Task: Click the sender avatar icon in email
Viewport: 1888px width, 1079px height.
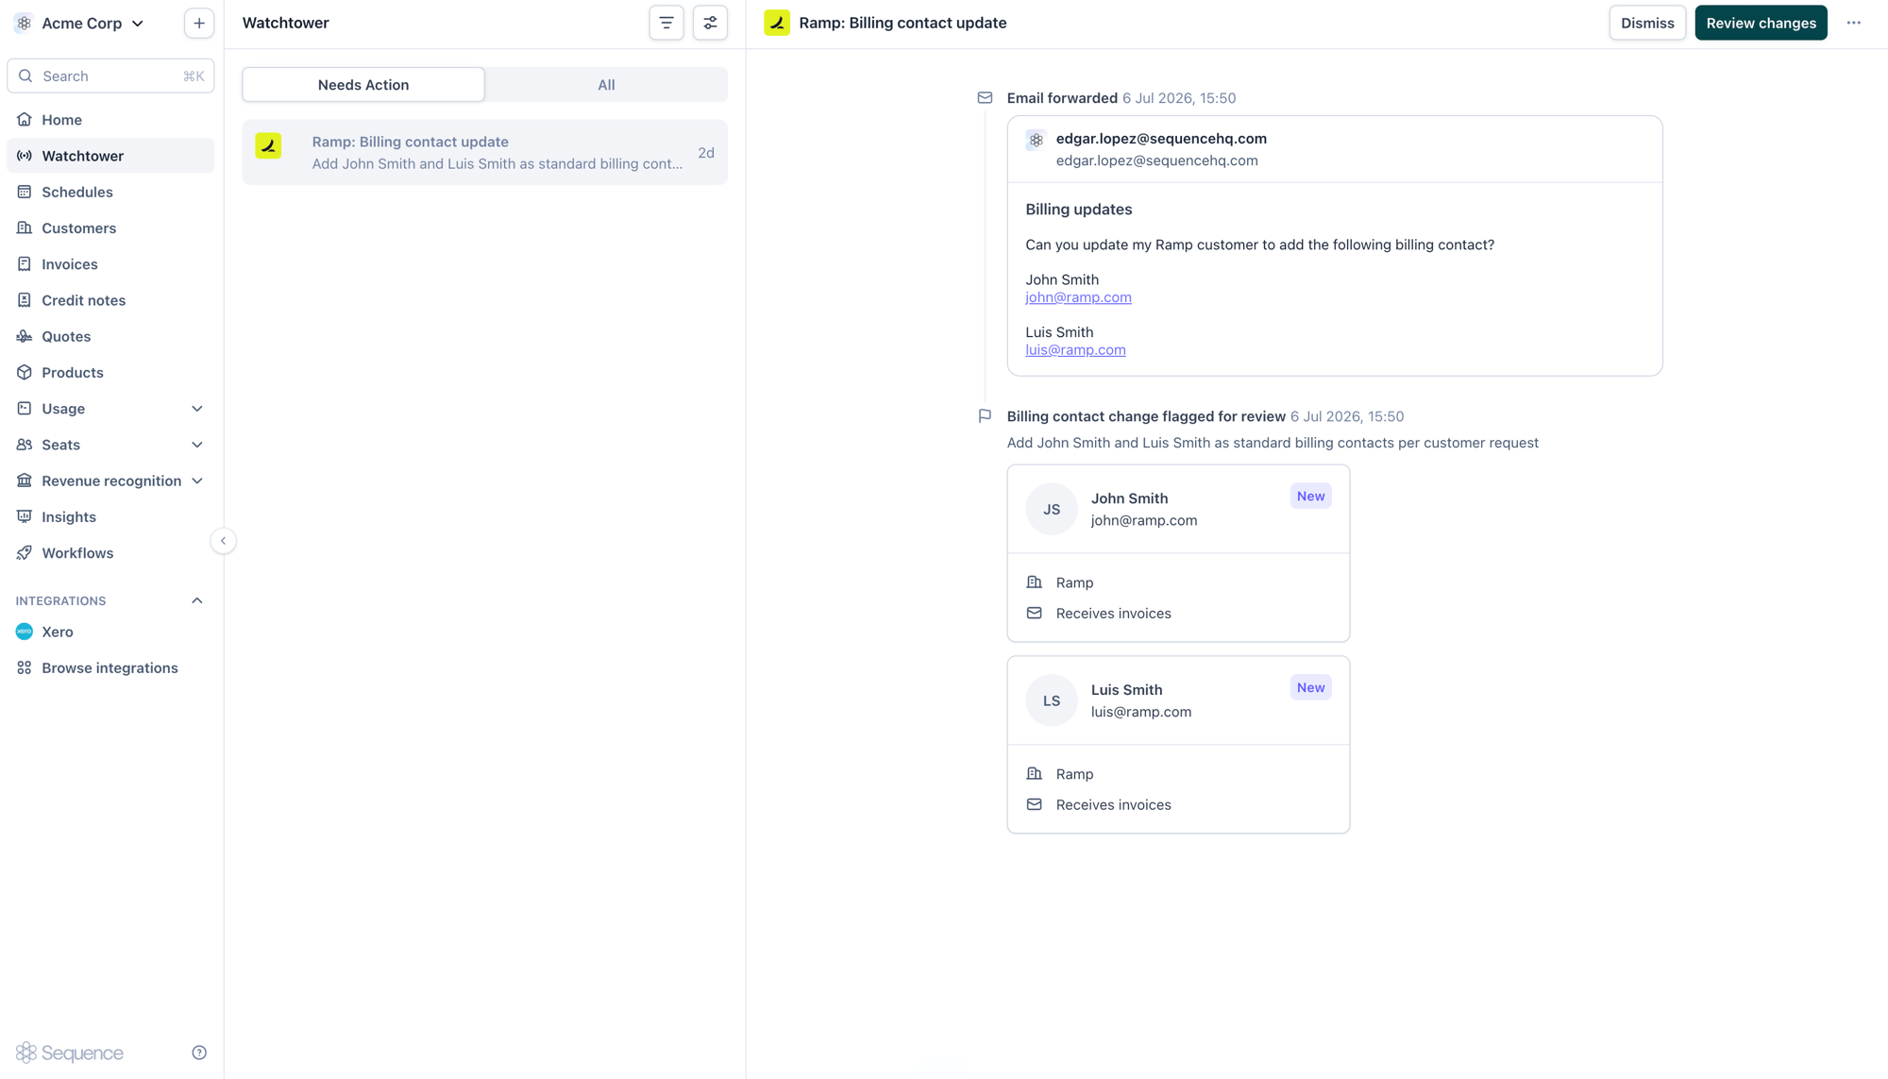Action: 1036,140
